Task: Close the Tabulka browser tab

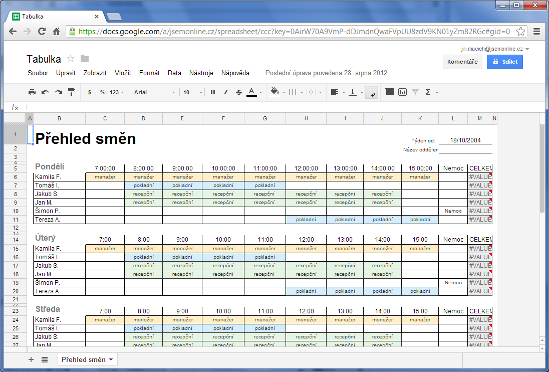Action: (x=97, y=17)
